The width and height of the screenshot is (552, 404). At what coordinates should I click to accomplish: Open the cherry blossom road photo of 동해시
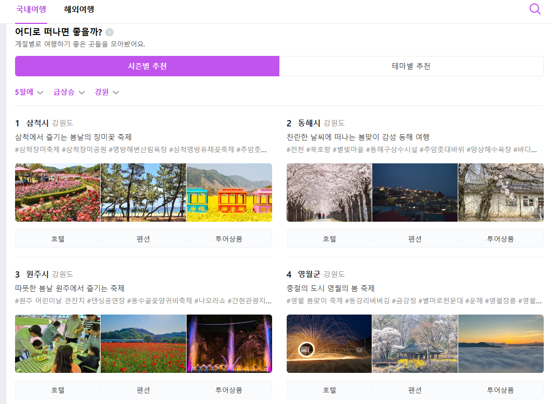click(329, 193)
